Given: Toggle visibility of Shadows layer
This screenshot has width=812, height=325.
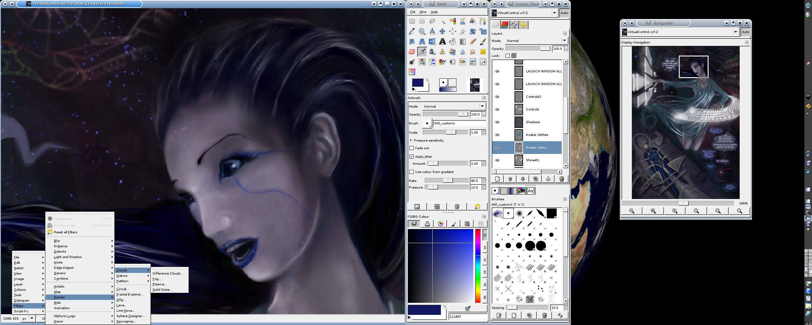Looking at the screenshot, I should tap(497, 122).
